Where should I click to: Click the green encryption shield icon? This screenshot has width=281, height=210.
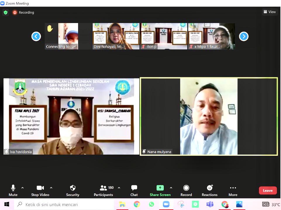click(x=5, y=13)
